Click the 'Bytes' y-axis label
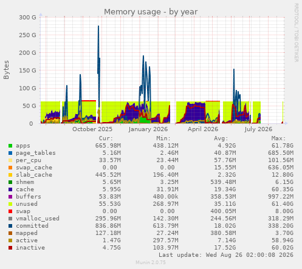 coord(6,70)
